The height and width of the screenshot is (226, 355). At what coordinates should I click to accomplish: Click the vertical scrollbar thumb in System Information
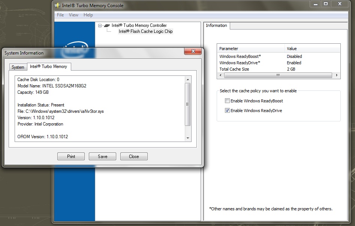[x=188, y=104]
